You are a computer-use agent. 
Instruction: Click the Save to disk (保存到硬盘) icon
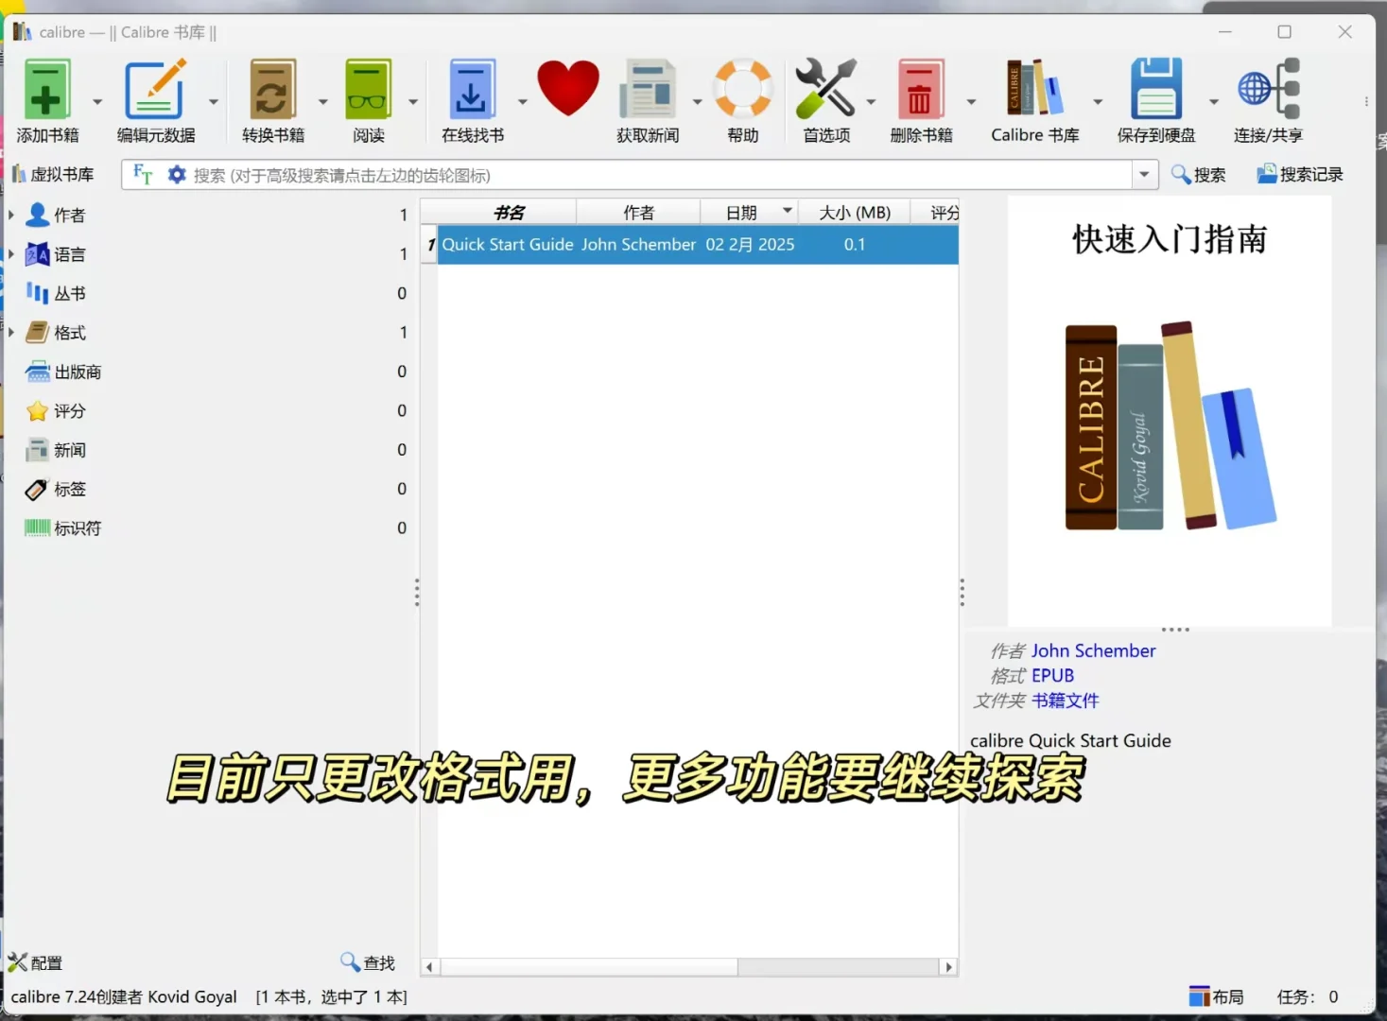pos(1156,89)
